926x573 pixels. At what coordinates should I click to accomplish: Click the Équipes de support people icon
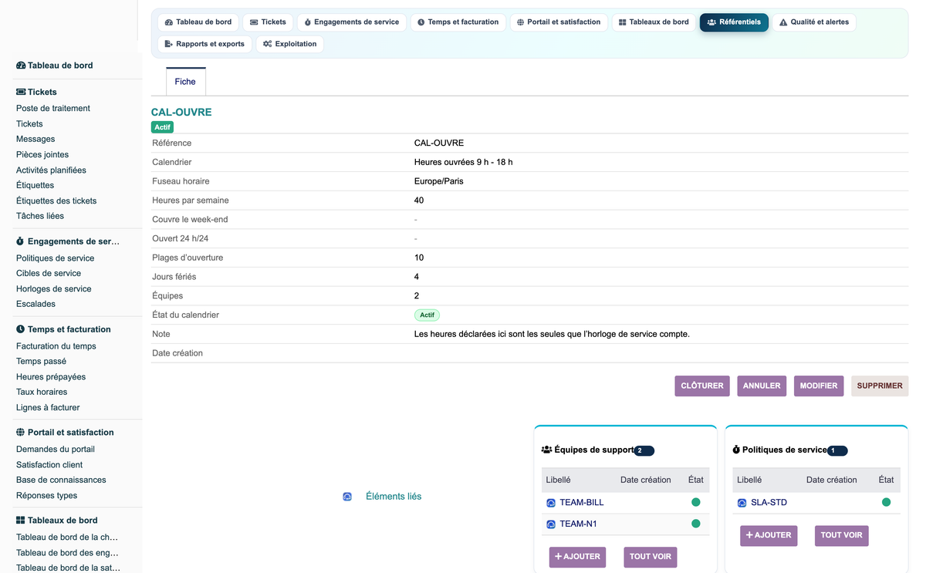tap(546, 450)
